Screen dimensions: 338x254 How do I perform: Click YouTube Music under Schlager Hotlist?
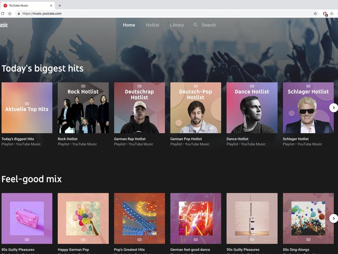click(309, 144)
